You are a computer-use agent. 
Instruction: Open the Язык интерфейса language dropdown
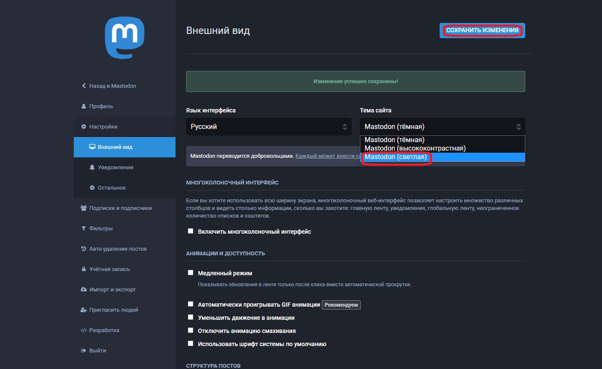(268, 127)
